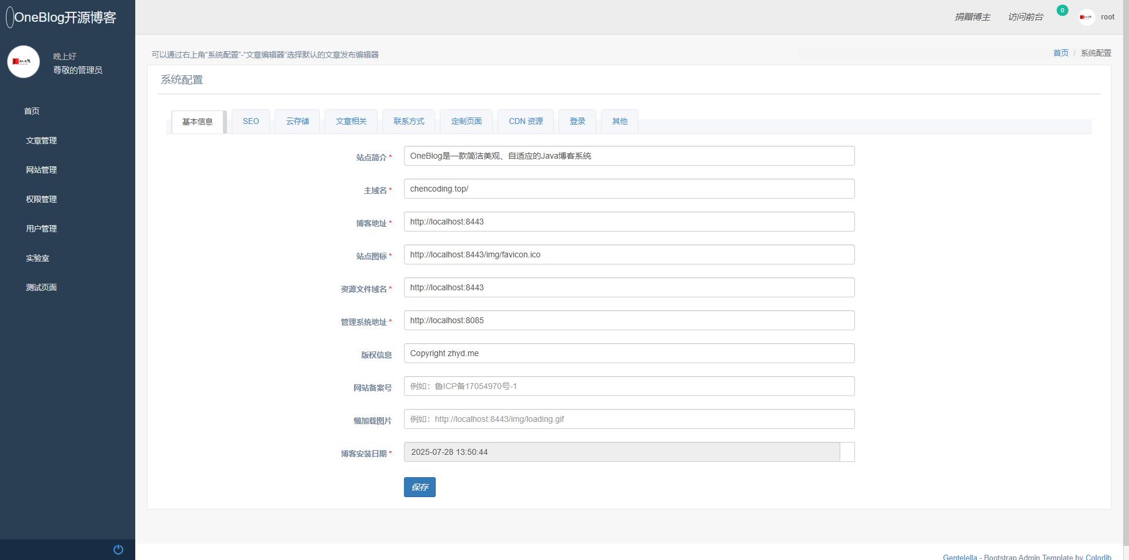Screen dimensions: 1129x560
Task: Open the CDN 资源 tab
Action: click(x=526, y=121)
